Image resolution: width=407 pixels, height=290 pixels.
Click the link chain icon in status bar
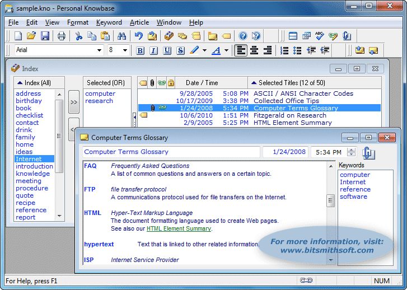pos(306,280)
